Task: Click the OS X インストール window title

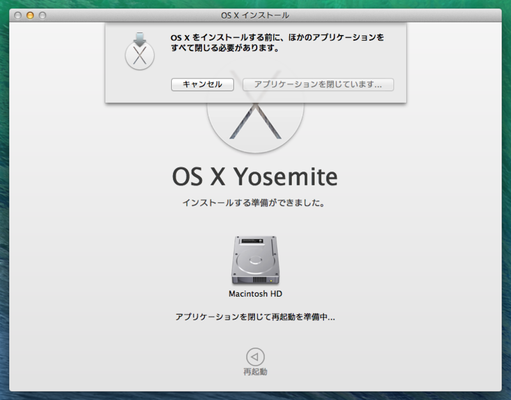Action: 255,15
